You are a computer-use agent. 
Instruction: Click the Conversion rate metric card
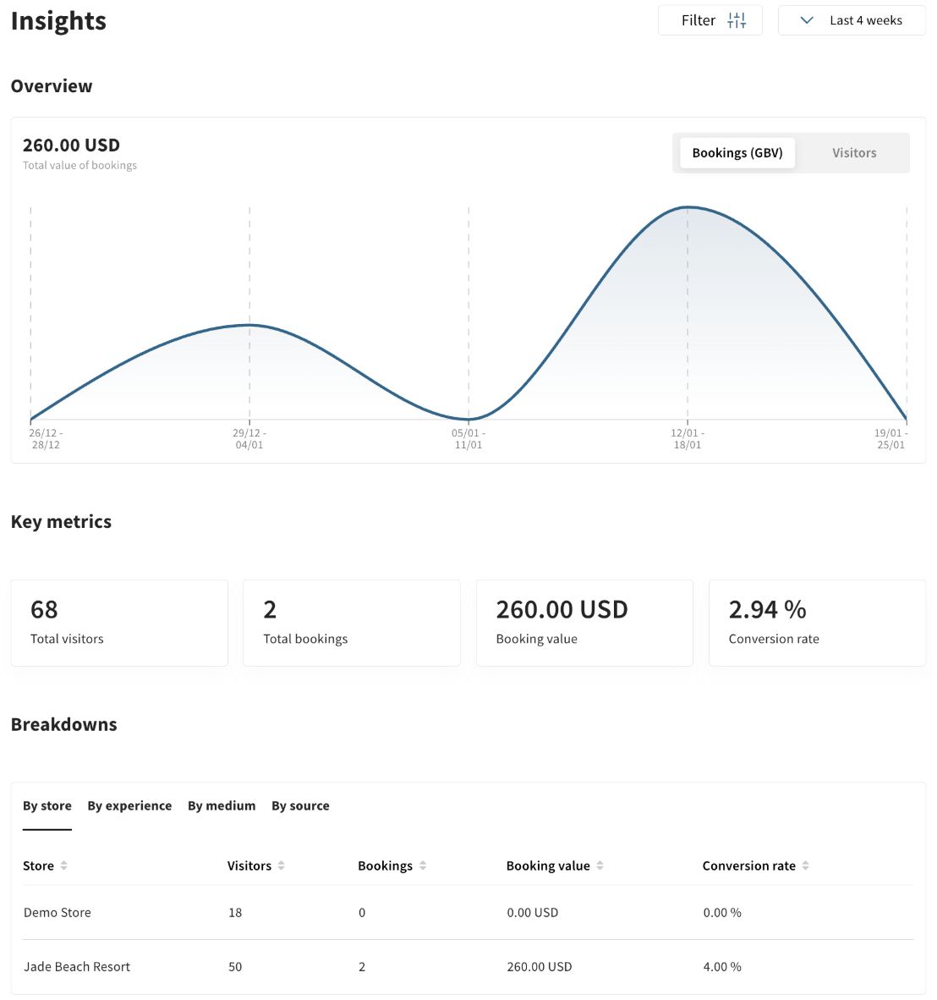817,623
